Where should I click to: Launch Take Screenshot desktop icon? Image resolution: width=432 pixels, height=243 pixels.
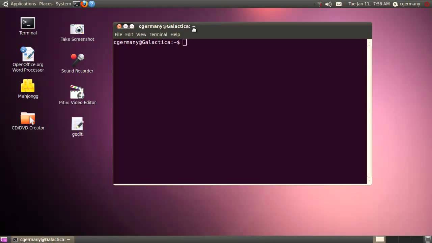click(77, 32)
